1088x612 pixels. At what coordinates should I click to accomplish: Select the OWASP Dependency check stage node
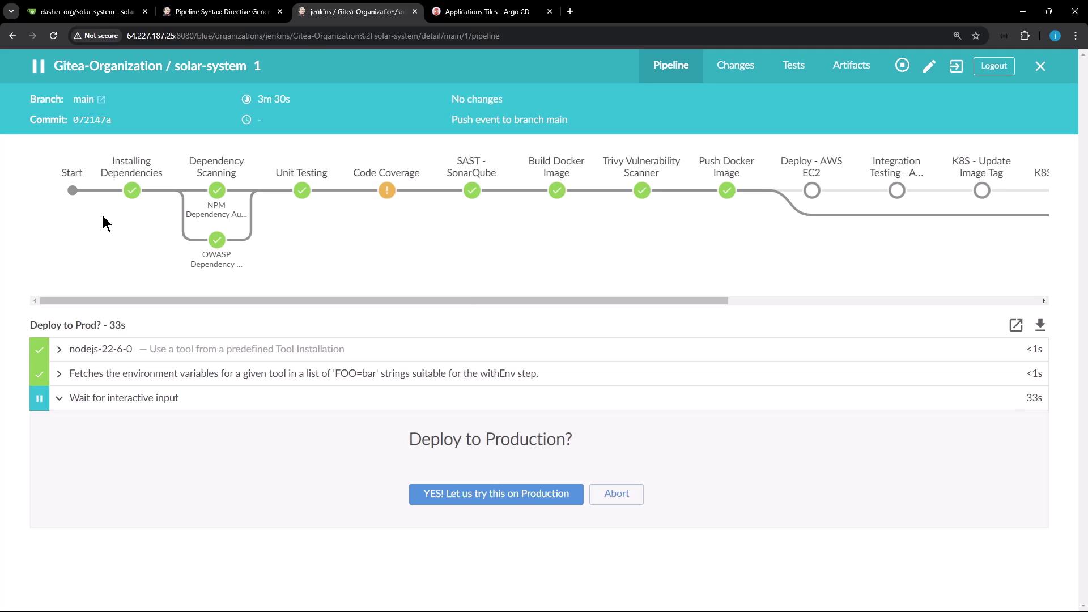pos(216,240)
